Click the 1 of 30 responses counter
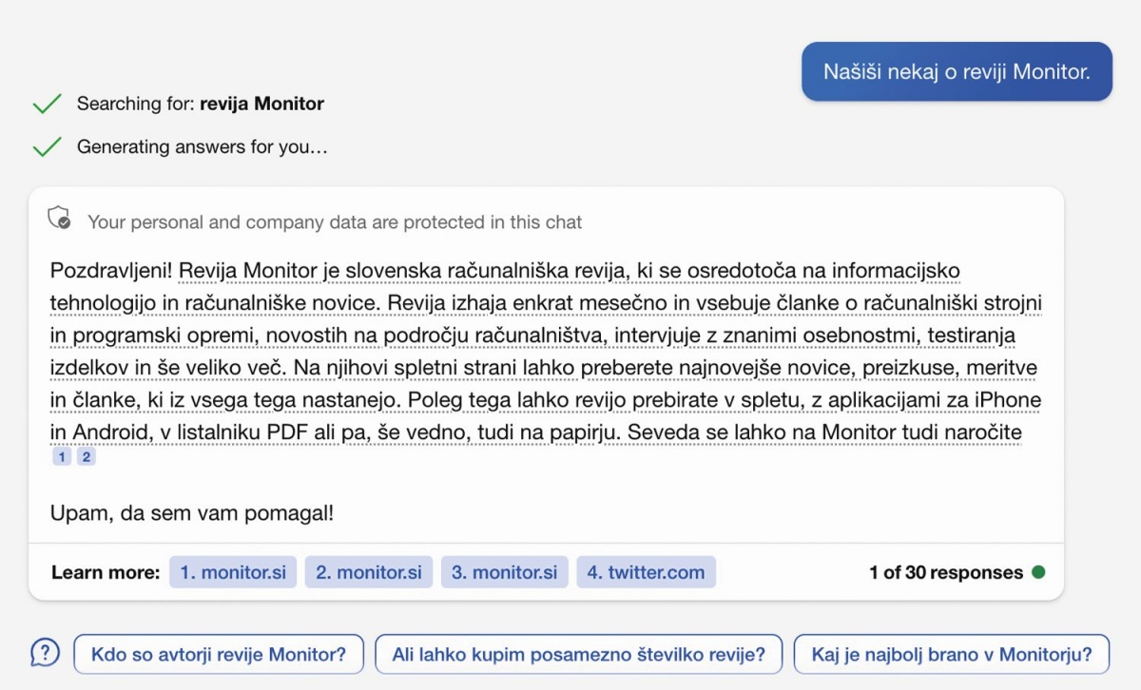The height and width of the screenshot is (690, 1141). (946, 572)
